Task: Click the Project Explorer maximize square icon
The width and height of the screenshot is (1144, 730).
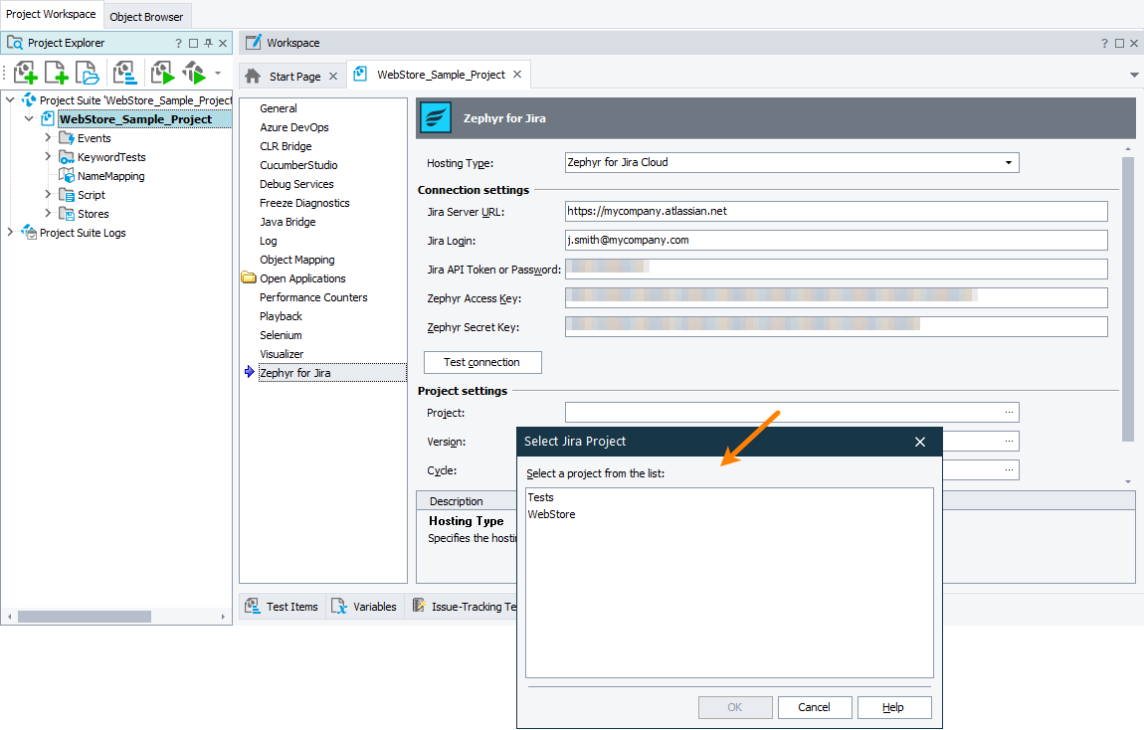Action: (193, 43)
